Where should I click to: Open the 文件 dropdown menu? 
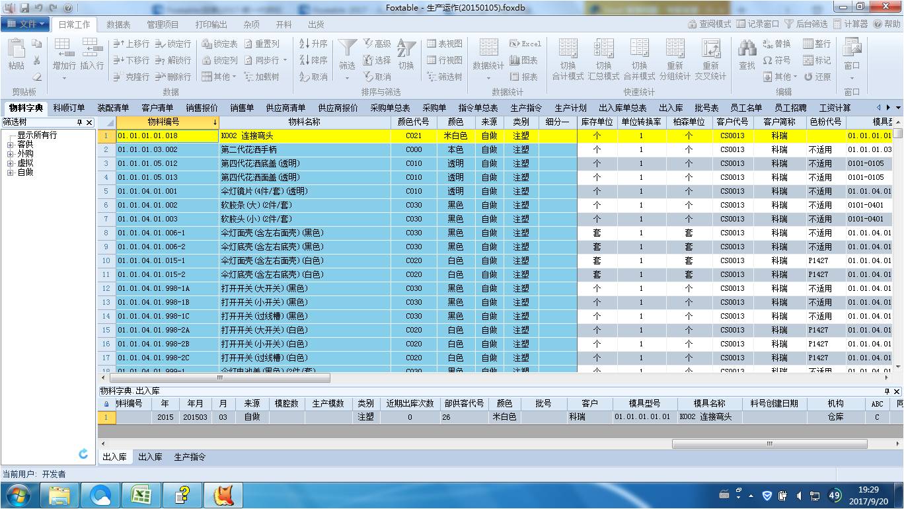[x=25, y=24]
